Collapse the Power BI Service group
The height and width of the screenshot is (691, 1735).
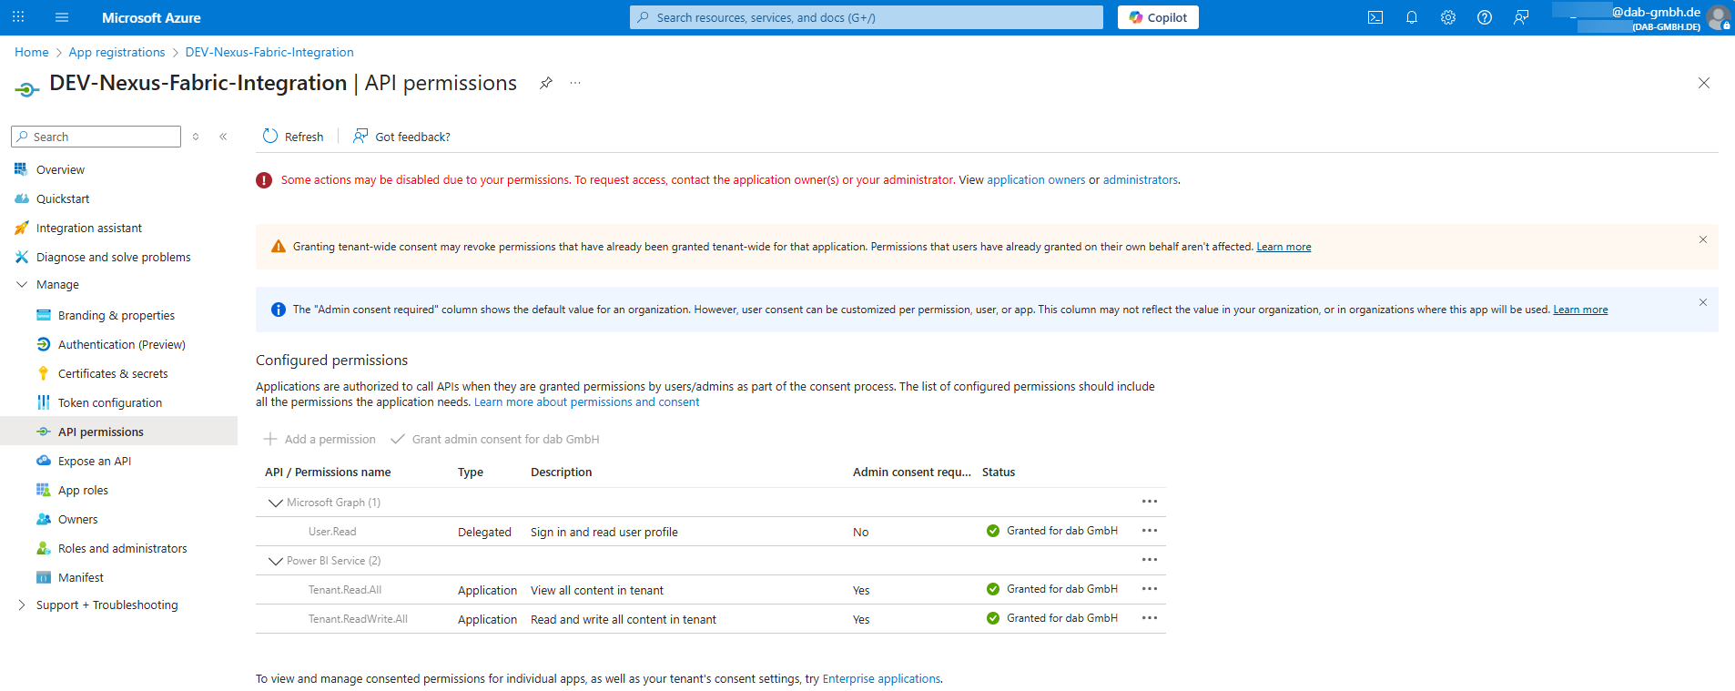275,561
